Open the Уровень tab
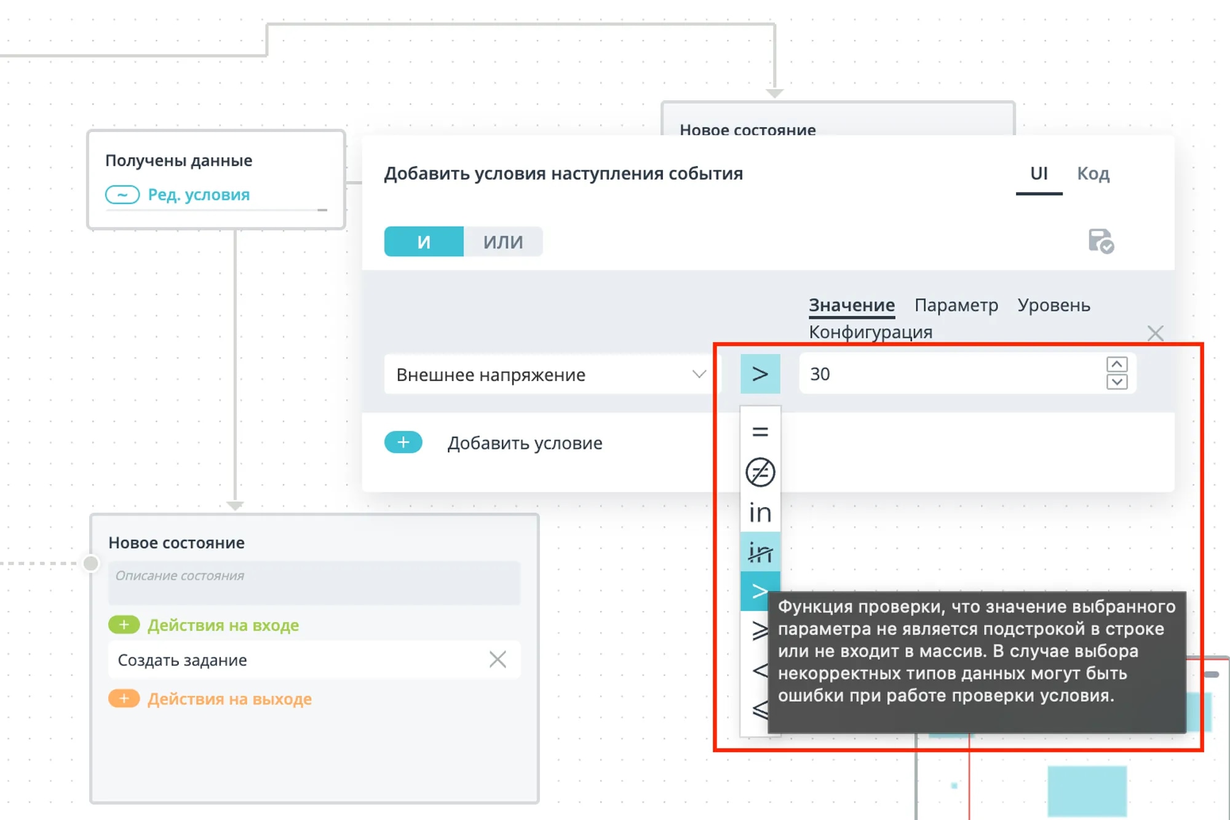 click(1053, 306)
